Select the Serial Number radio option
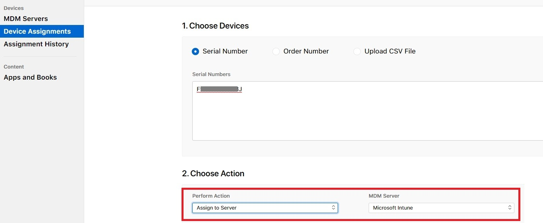This screenshot has width=543, height=223. (x=195, y=51)
